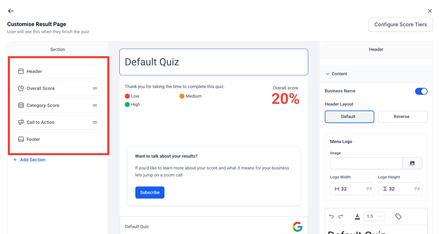439x234 pixels.
Task: Click the drag handle on Call to Action
Action: (95, 122)
